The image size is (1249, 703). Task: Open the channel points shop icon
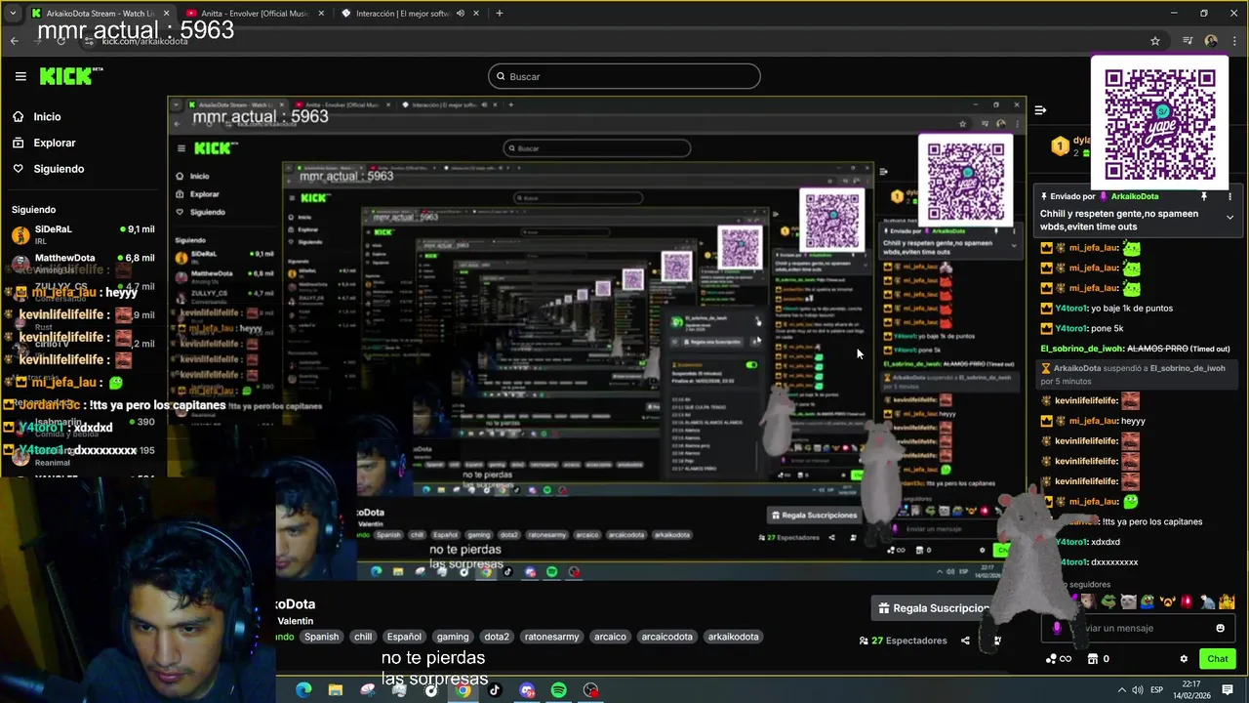[x=1092, y=659]
